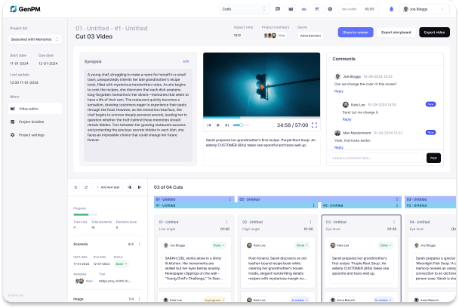Screen dimensions: 459x308
Task: Click the collapse-left panel icon
Action: tap(129, 187)
